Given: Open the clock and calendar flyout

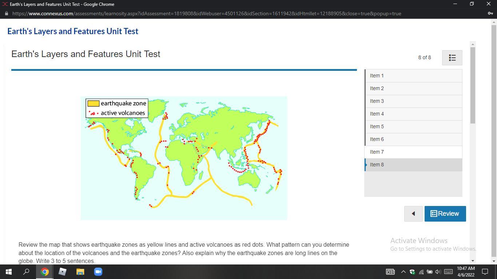Looking at the screenshot, I should 466,272.
